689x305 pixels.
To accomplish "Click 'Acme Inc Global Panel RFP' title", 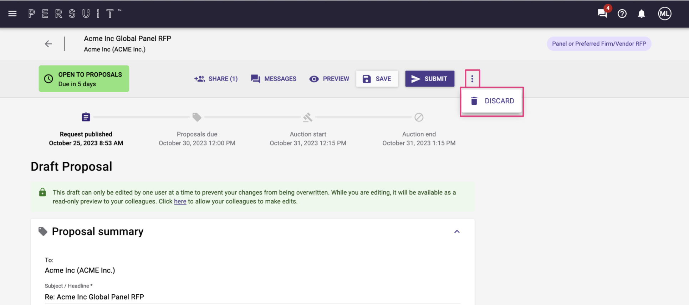I will click(x=128, y=38).
